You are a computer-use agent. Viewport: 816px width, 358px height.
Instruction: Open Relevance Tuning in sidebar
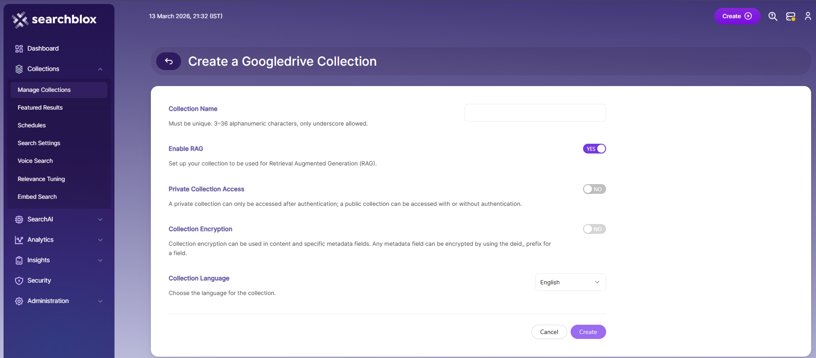coord(59,179)
